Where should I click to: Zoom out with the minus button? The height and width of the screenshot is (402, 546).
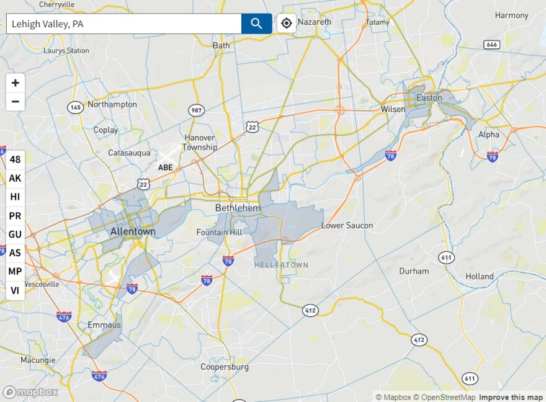[16, 102]
